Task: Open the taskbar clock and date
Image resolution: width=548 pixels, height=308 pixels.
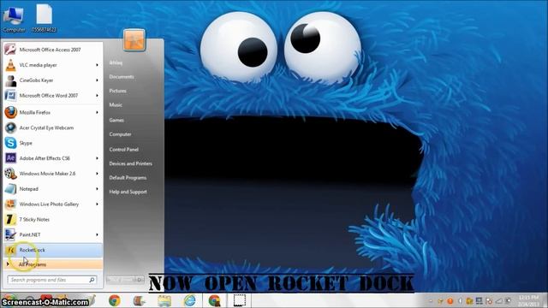Action: [528, 300]
